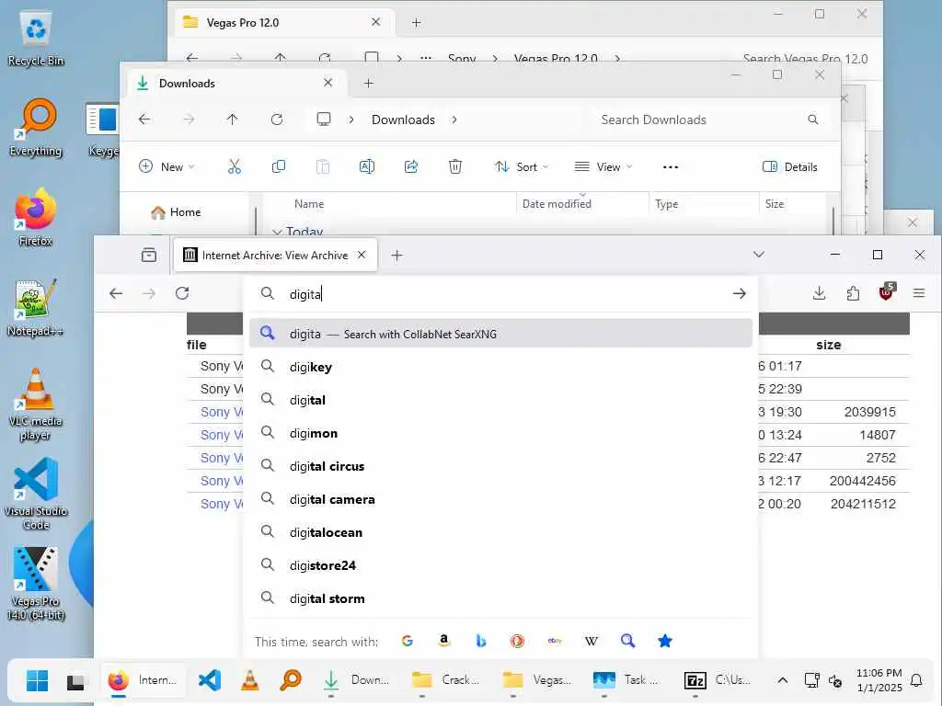
Task: Open the 7-Zip taskbar window
Action: tap(718, 680)
